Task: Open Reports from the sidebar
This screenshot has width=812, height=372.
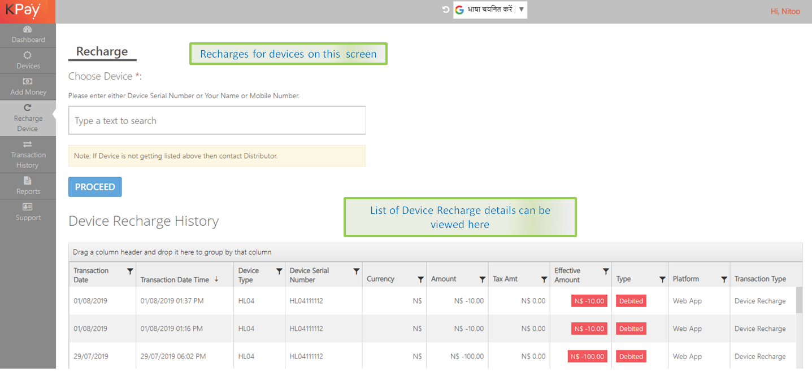Action: click(28, 186)
